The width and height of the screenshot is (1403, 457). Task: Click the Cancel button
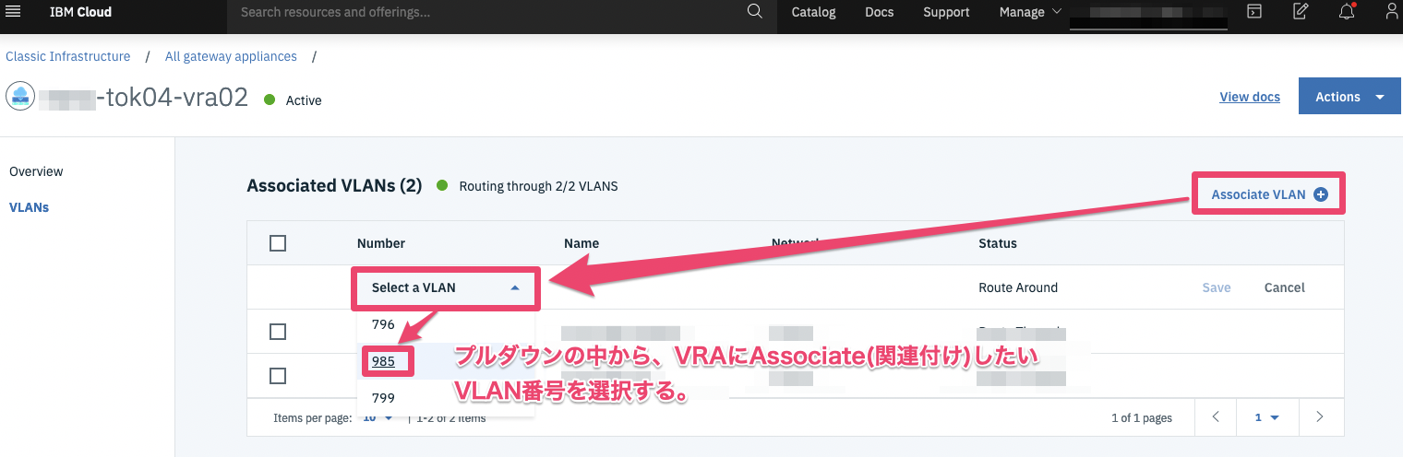point(1284,287)
